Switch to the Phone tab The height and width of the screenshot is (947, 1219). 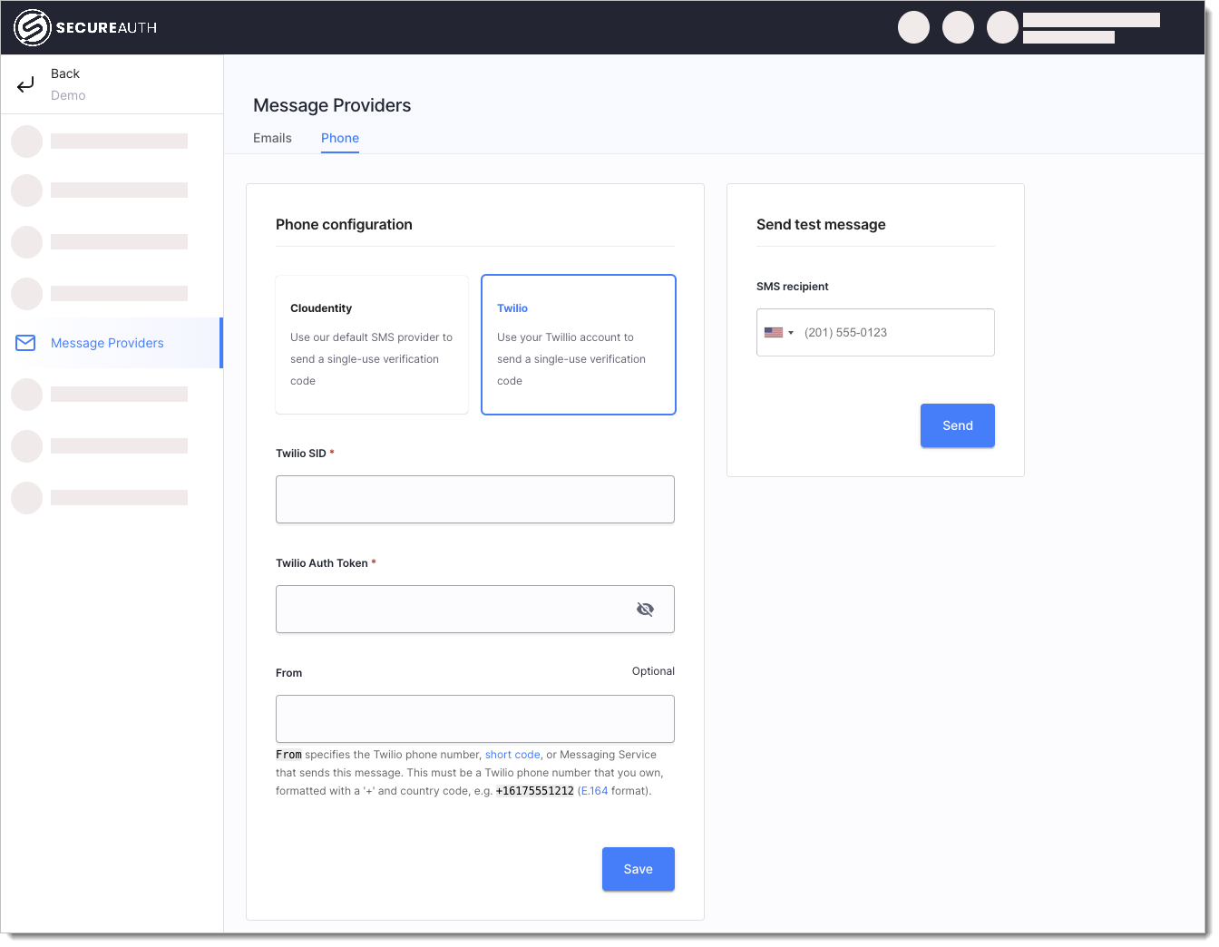[x=340, y=138]
